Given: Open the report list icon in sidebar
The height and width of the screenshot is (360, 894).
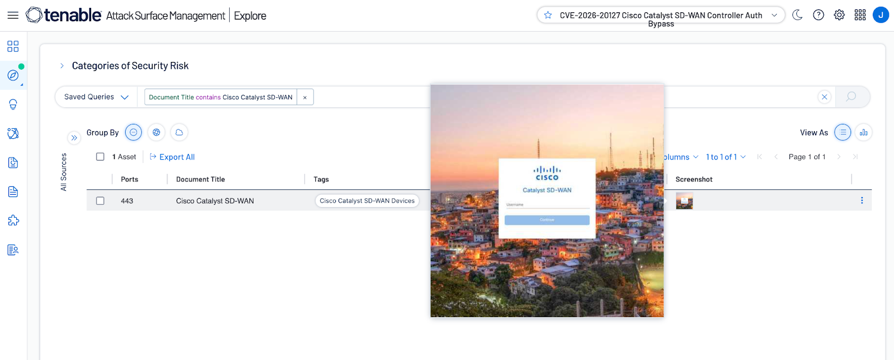Looking at the screenshot, I should [x=13, y=249].
